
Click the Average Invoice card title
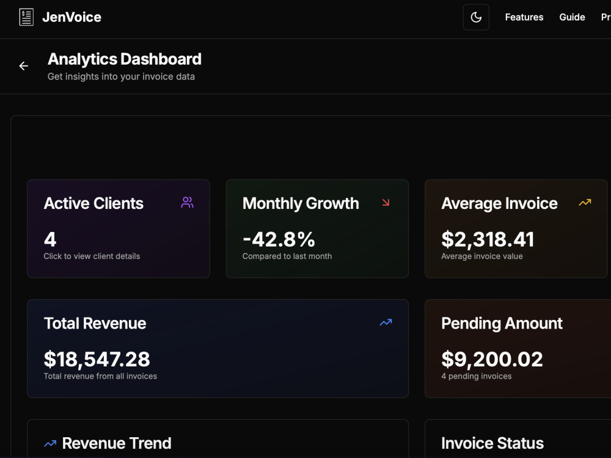point(499,203)
